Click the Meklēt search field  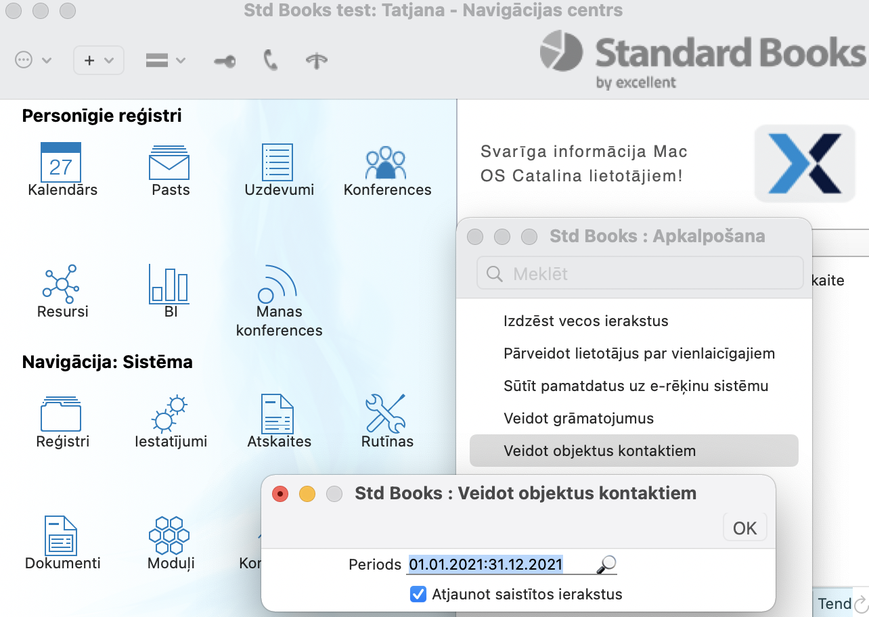(x=640, y=274)
